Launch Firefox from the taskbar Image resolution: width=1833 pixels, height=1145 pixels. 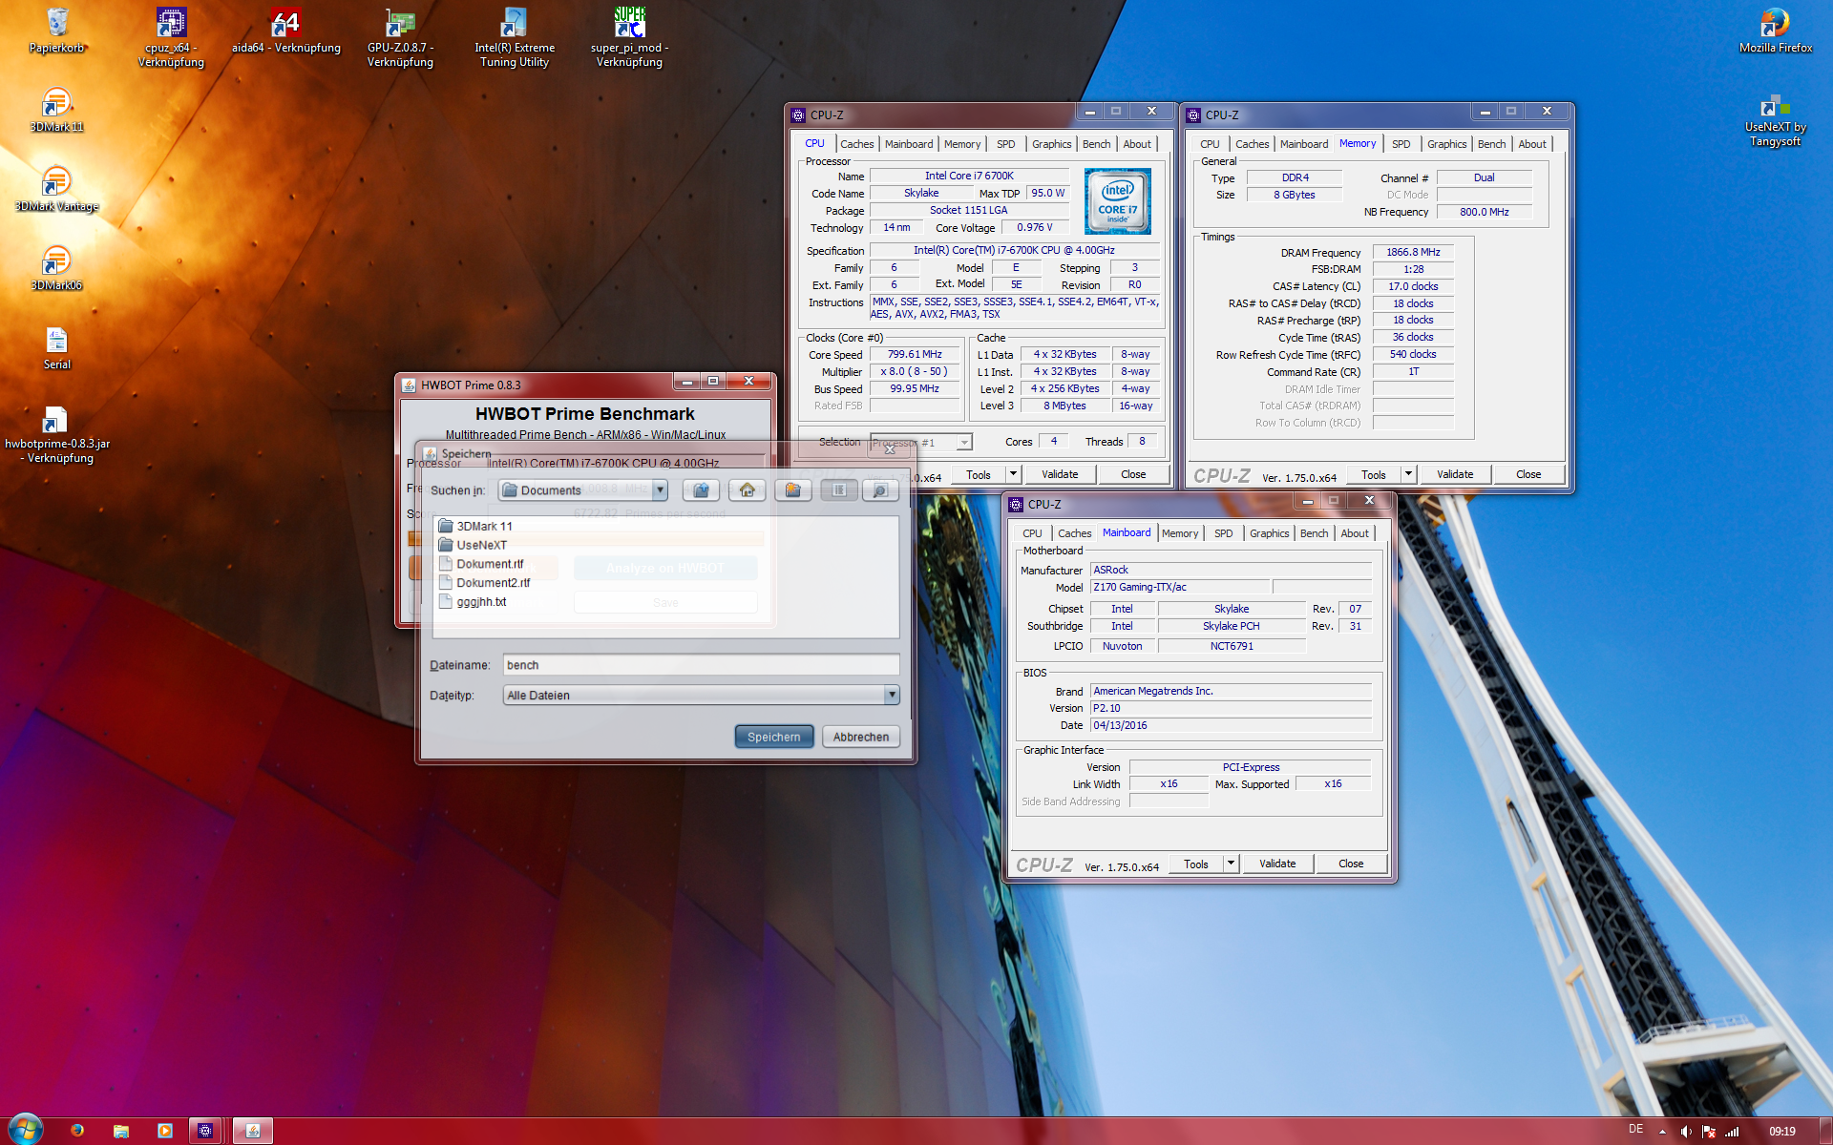click(x=77, y=1131)
